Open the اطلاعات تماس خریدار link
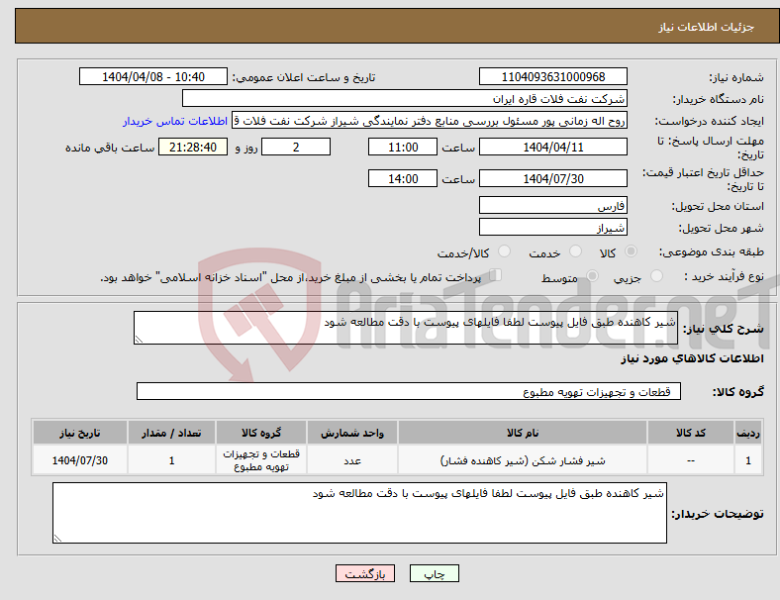The image size is (780, 600). pos(175,121)
